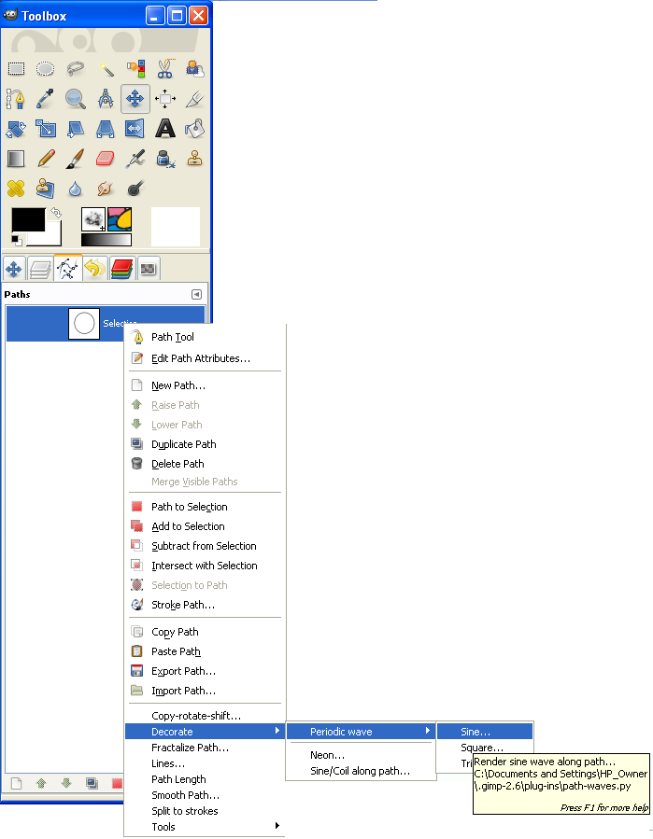Switch to the Undo History tab
The width and height of the screenshot is (653, 839).
tap(94, 269)
